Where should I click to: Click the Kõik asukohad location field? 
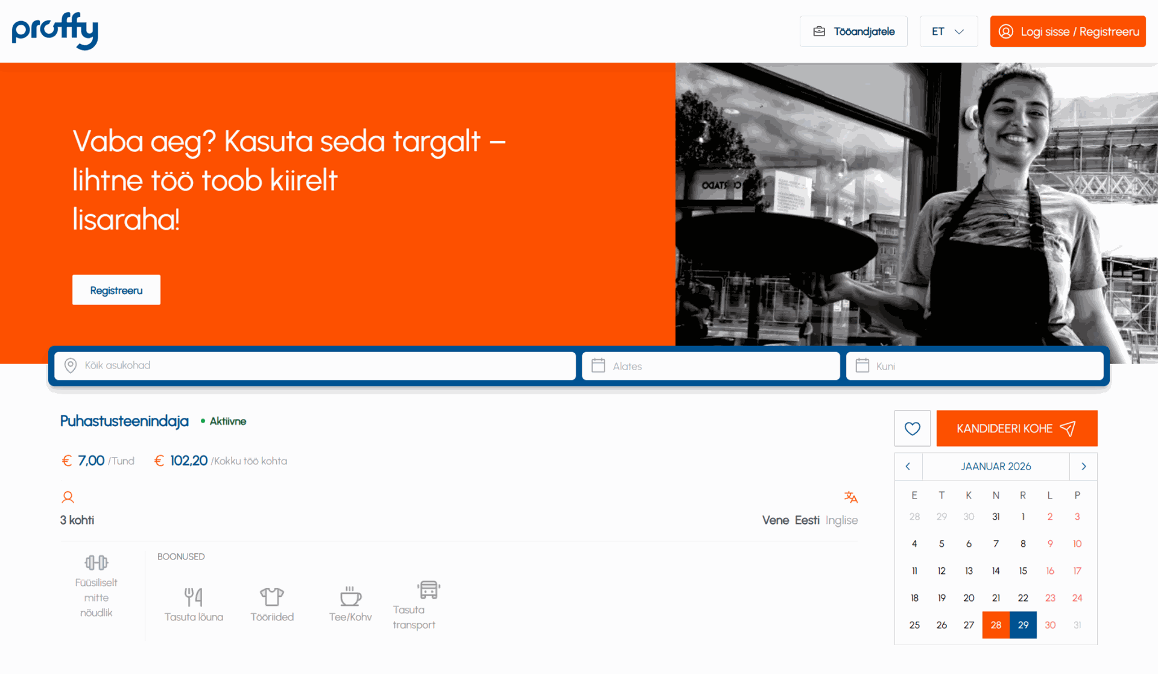pos(315,365)
